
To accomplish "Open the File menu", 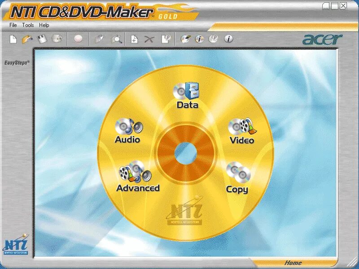I will pos(13,25).
